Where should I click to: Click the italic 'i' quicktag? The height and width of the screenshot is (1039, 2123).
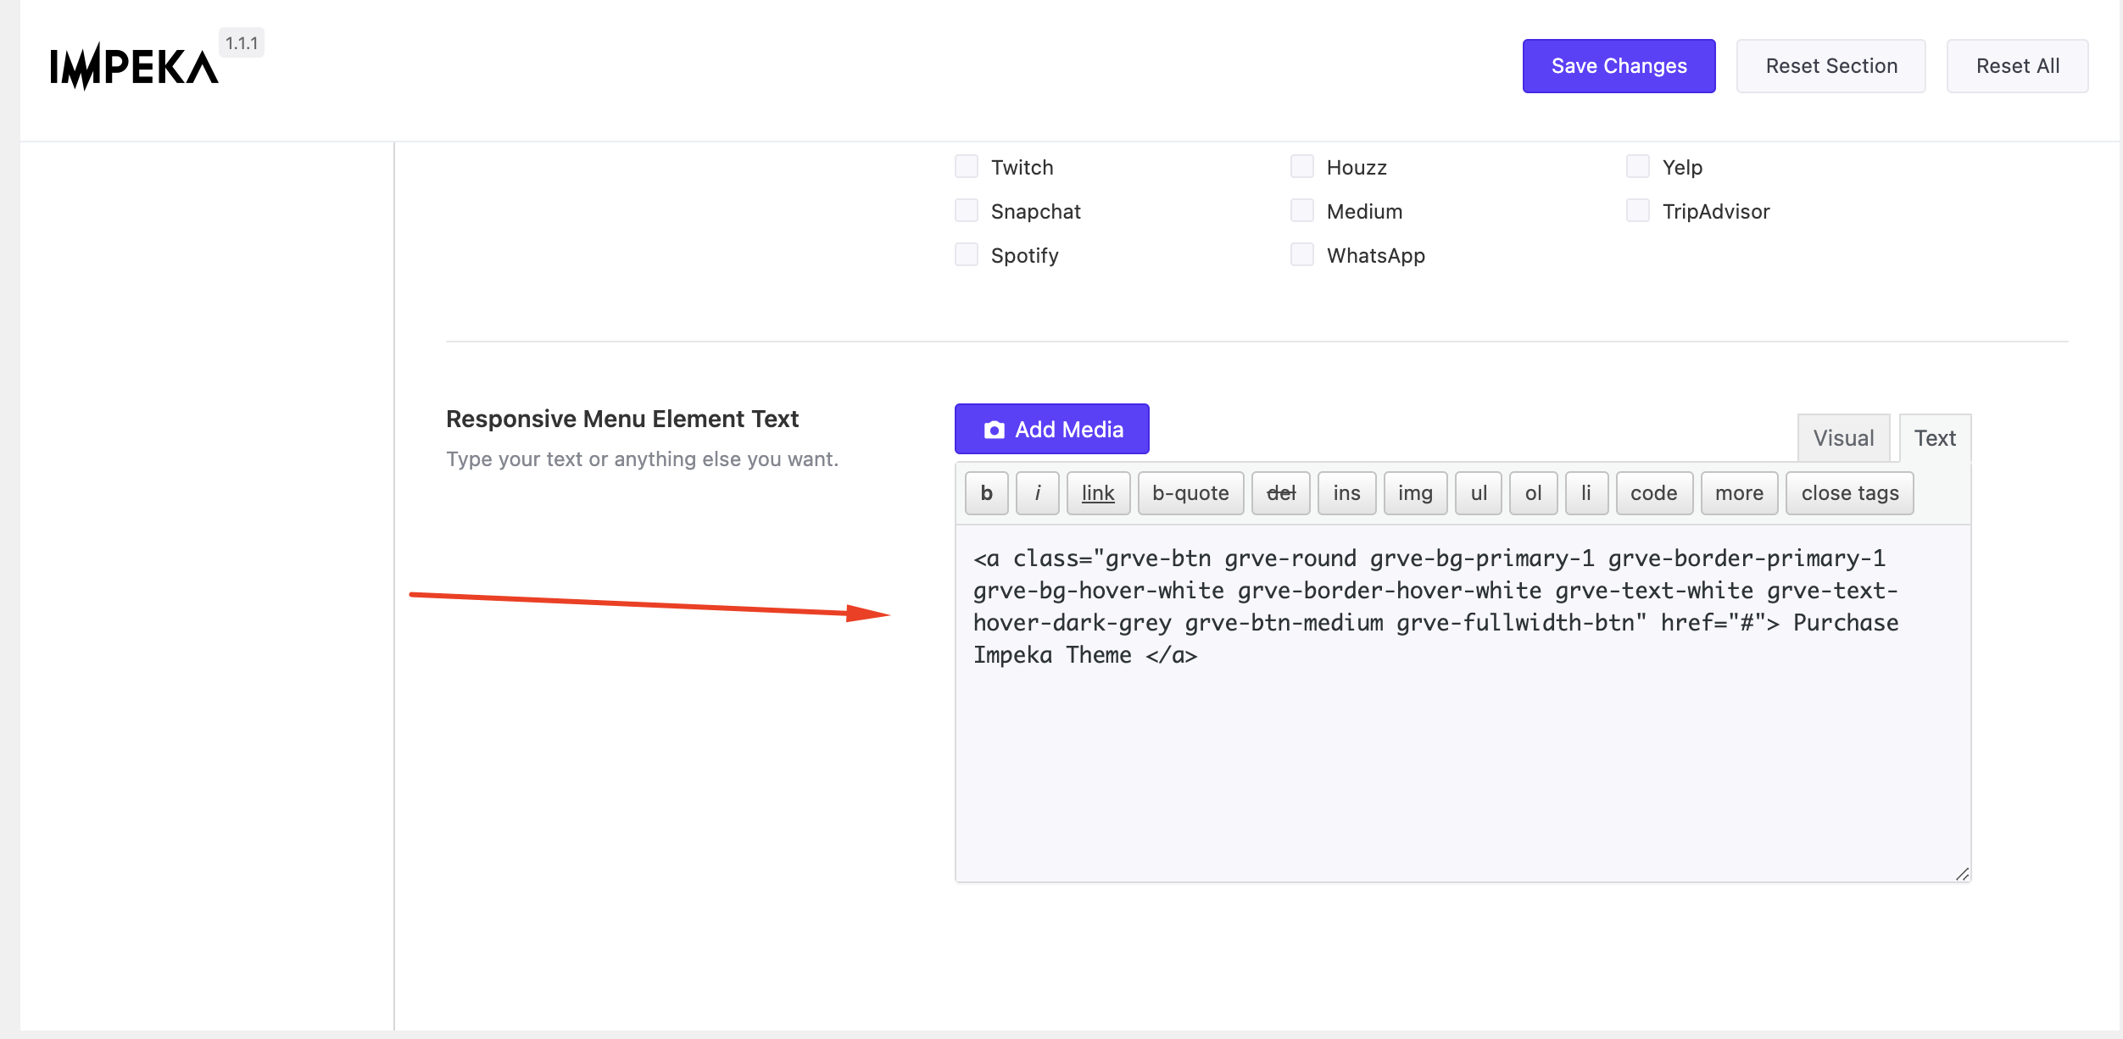click(1037, 493)
